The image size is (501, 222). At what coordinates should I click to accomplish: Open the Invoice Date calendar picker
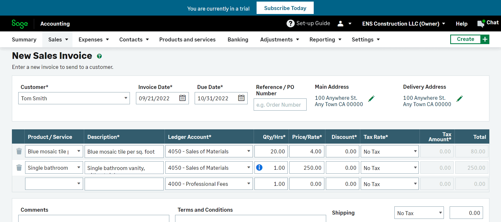coord(183,98)
